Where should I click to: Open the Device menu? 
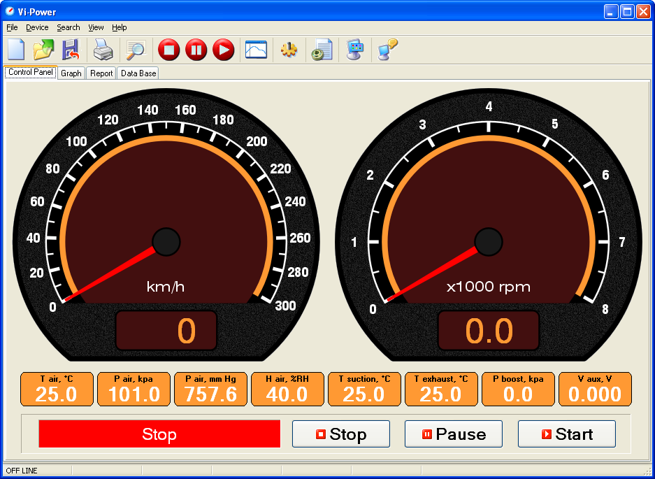point(37,27)
